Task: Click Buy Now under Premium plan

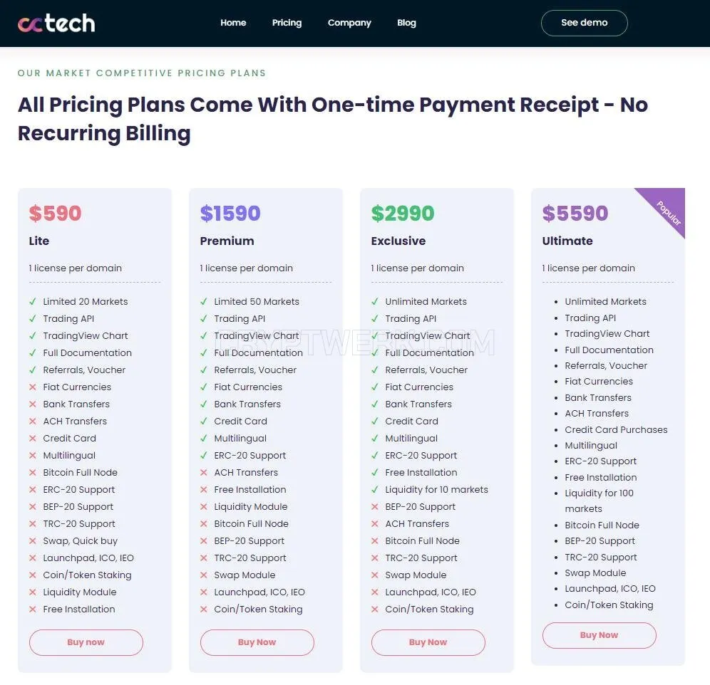Action: [257, 642]
